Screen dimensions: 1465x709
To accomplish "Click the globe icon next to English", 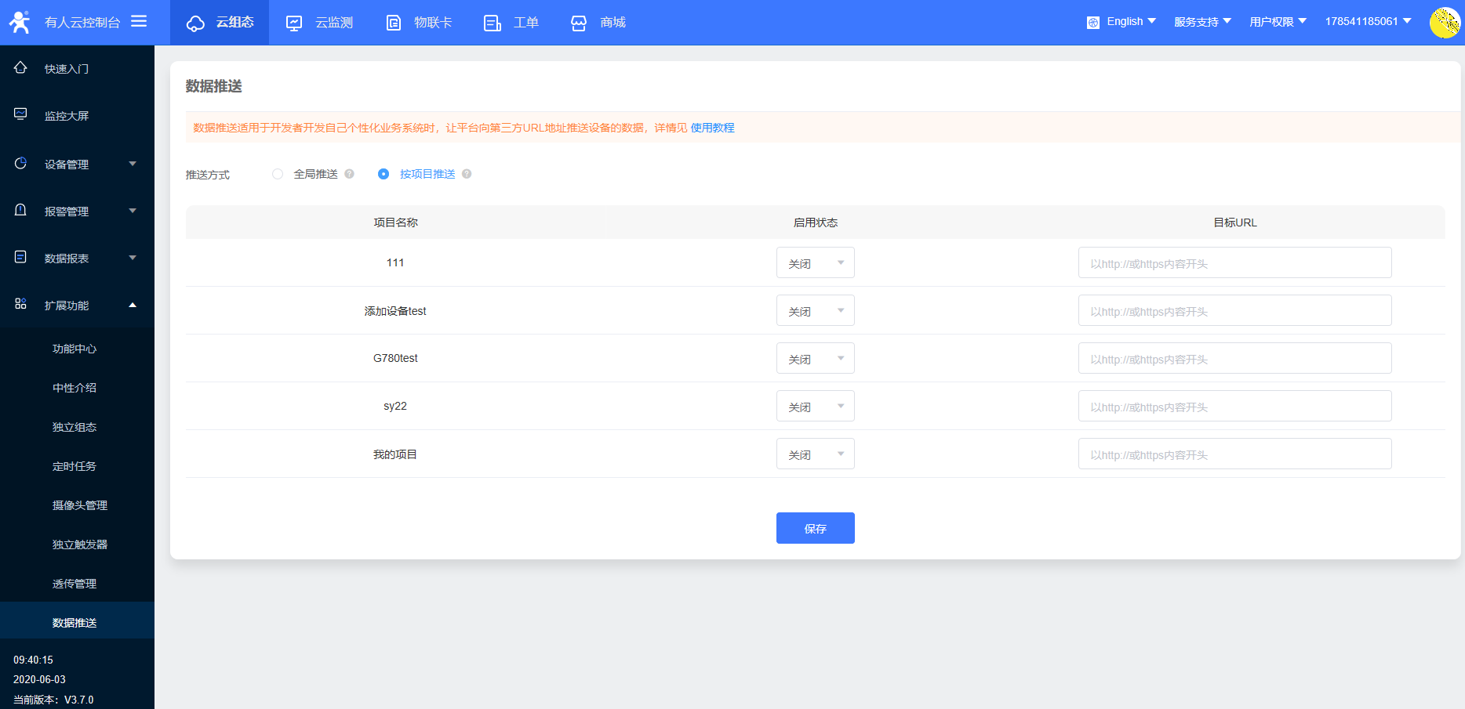I will 1093,23.
